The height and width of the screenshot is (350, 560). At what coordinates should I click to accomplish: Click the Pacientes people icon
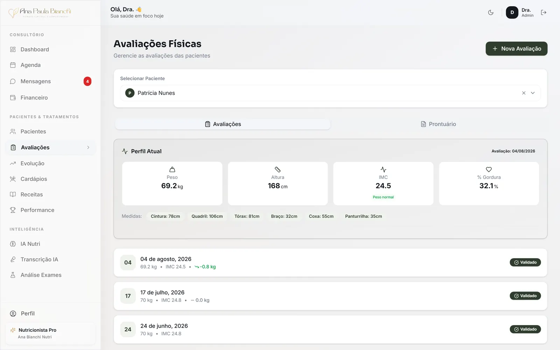pyautogui.click(x=13, y=132)
